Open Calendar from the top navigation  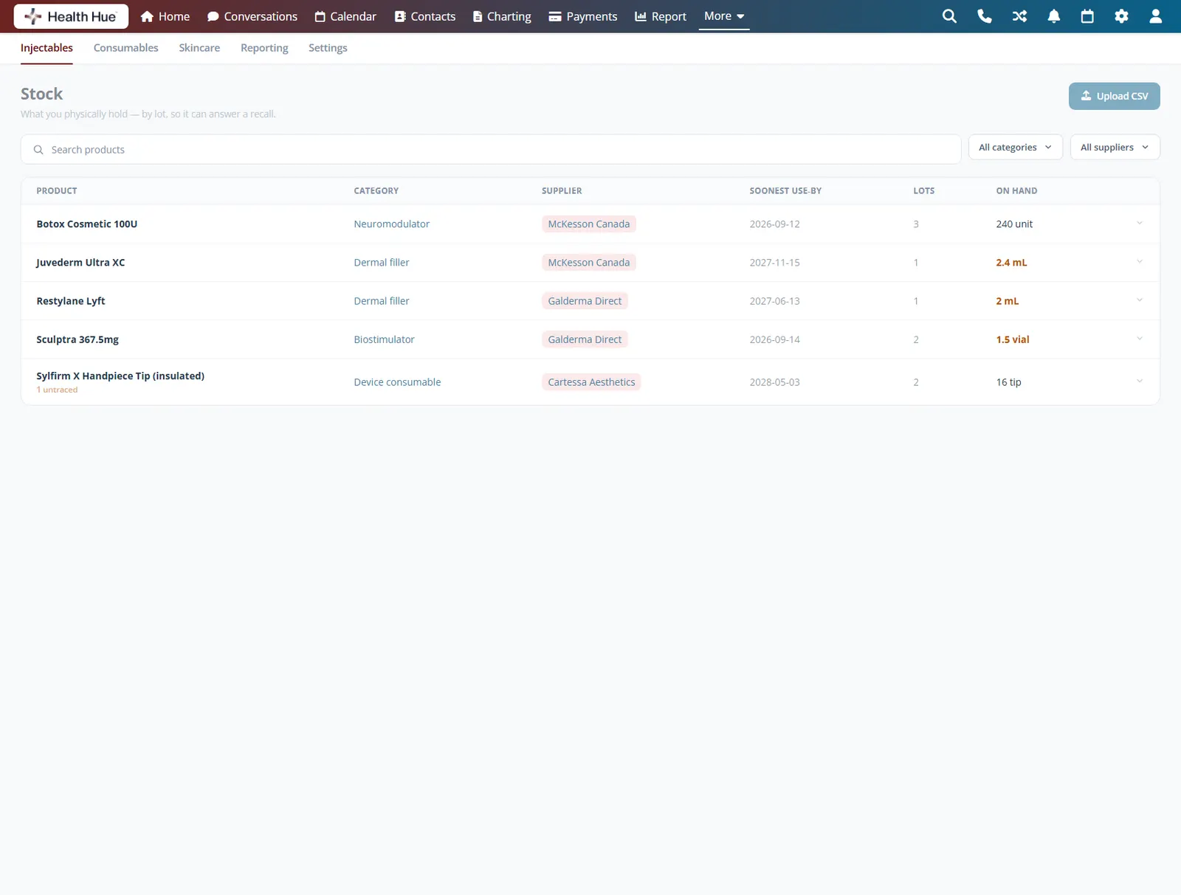coord(345,16)
